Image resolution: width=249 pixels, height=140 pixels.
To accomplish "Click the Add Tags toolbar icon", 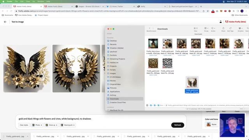I will 230,28.
